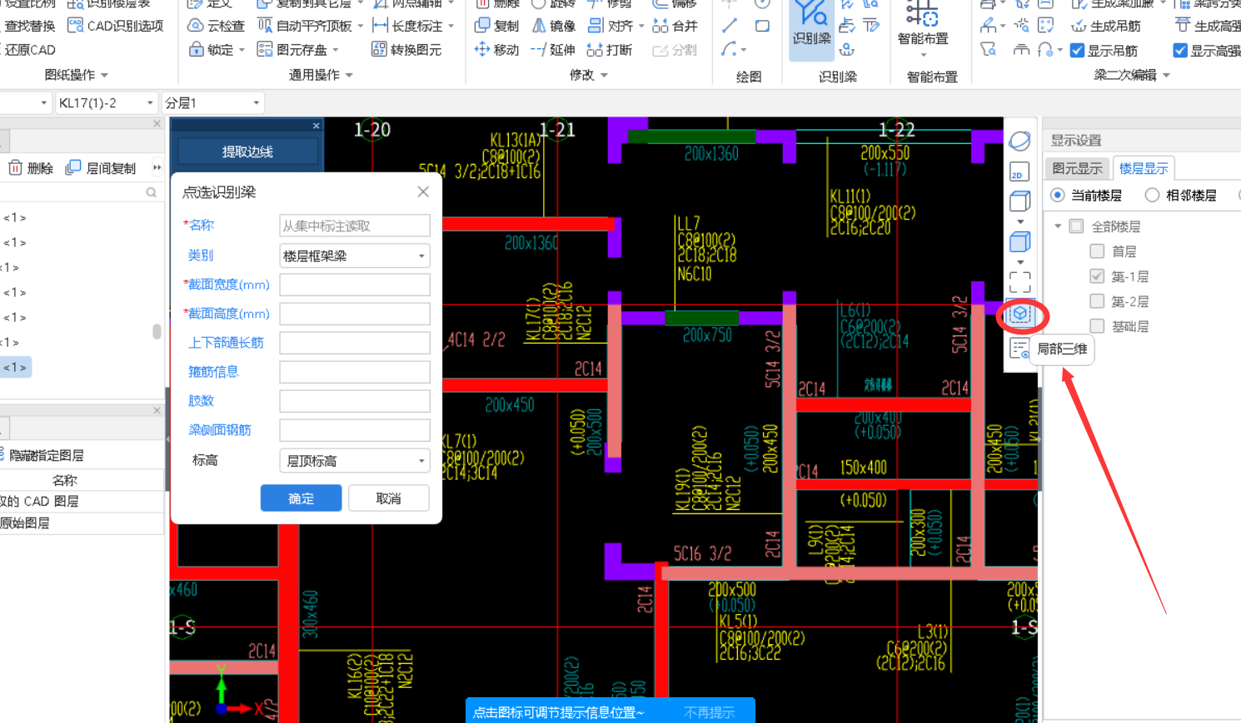Click the 延伸 extend tool
The image size is (1241, 723).
(554, 50)
